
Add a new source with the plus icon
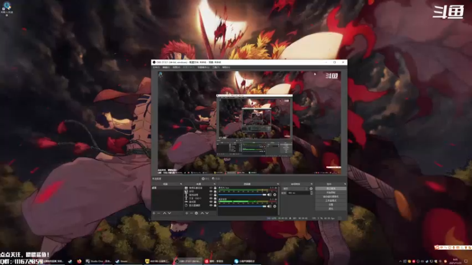point(186,213)
